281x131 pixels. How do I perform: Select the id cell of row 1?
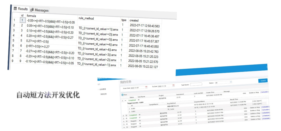click(22, 20)
